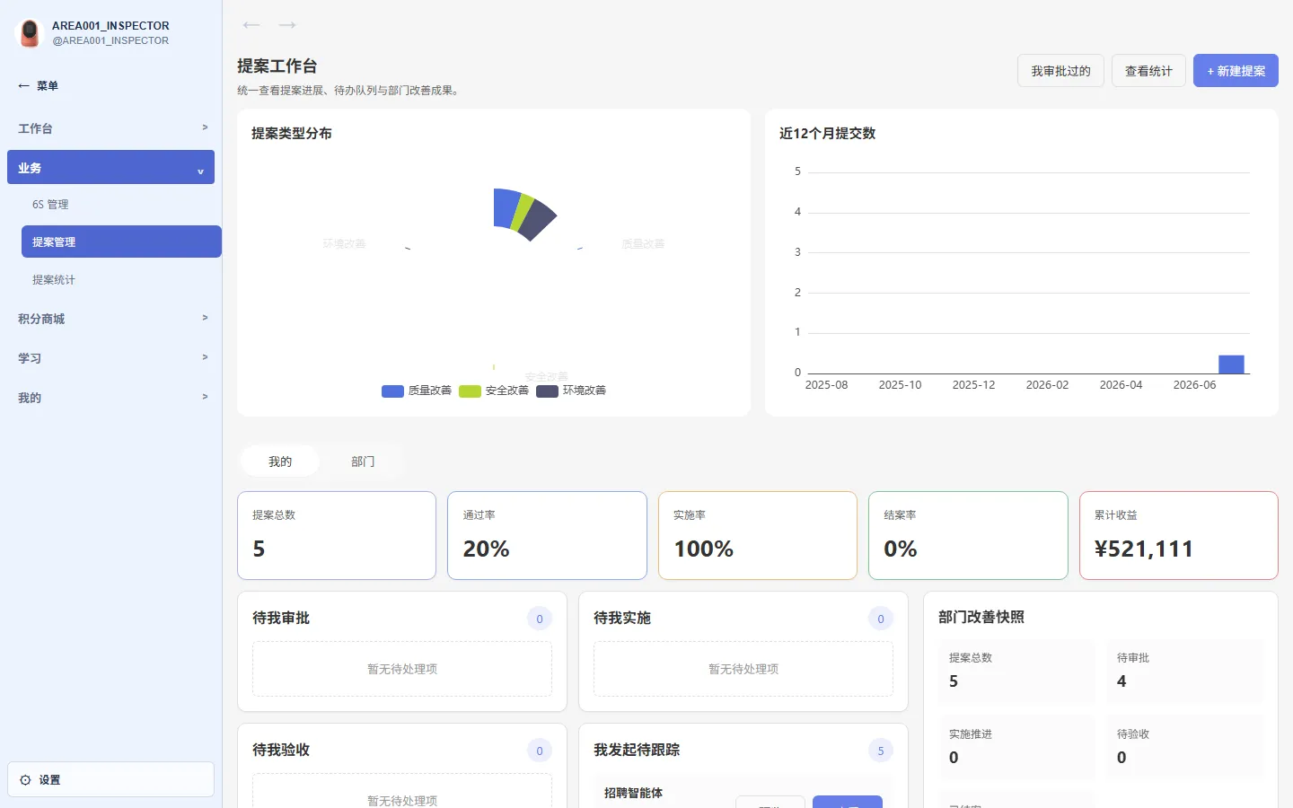1293x808 pixels.
Task: Click the 提案工作台 page title
Action: click(277, 66)
